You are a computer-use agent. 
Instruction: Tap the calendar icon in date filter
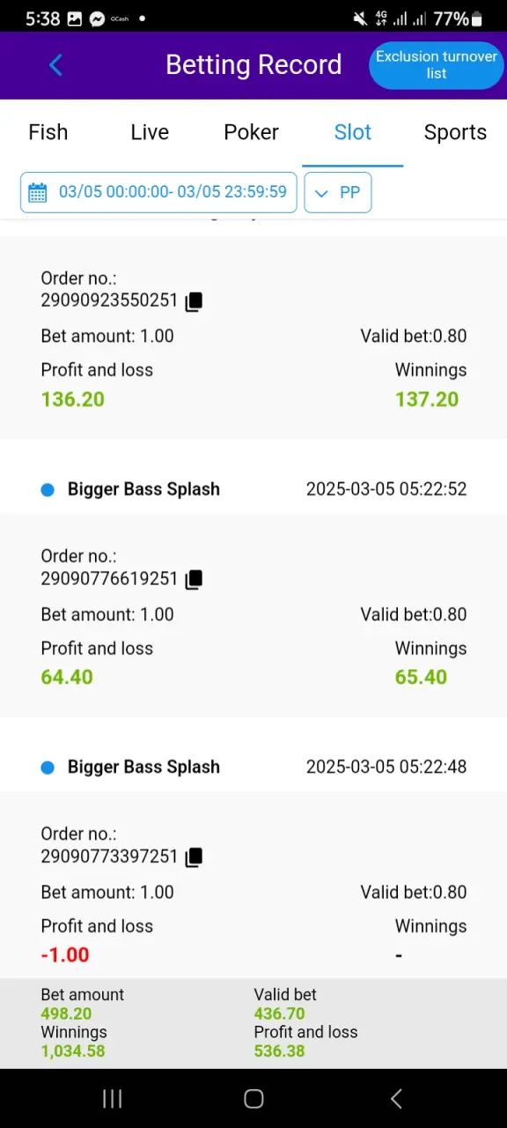38,192
